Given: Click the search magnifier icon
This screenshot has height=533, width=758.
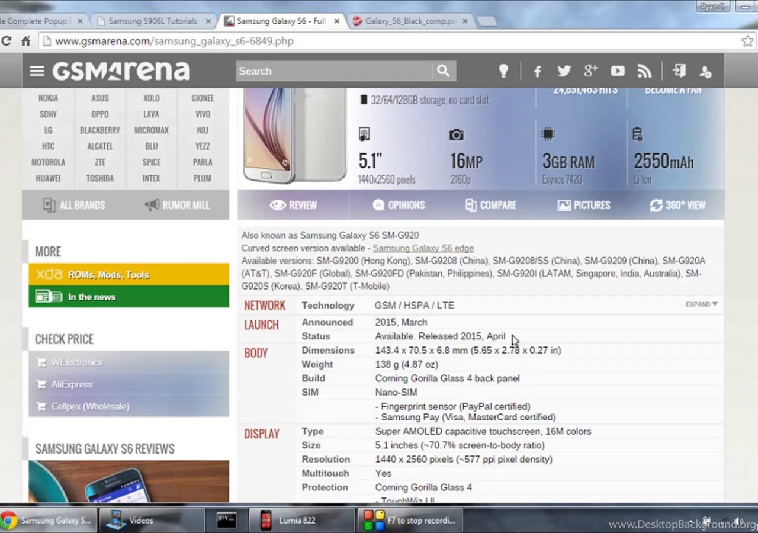Looking at the screenshot, I should (444, 71).
